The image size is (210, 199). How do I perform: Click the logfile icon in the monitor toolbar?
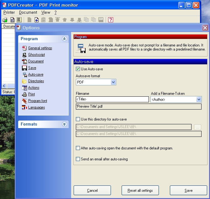(19, 20)
